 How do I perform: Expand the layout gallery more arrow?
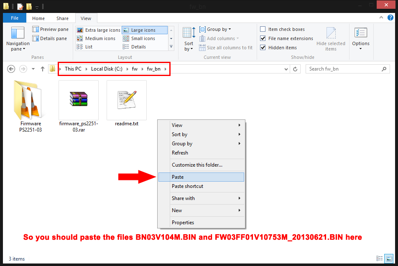pyautogui.click(x=171, y=47)
